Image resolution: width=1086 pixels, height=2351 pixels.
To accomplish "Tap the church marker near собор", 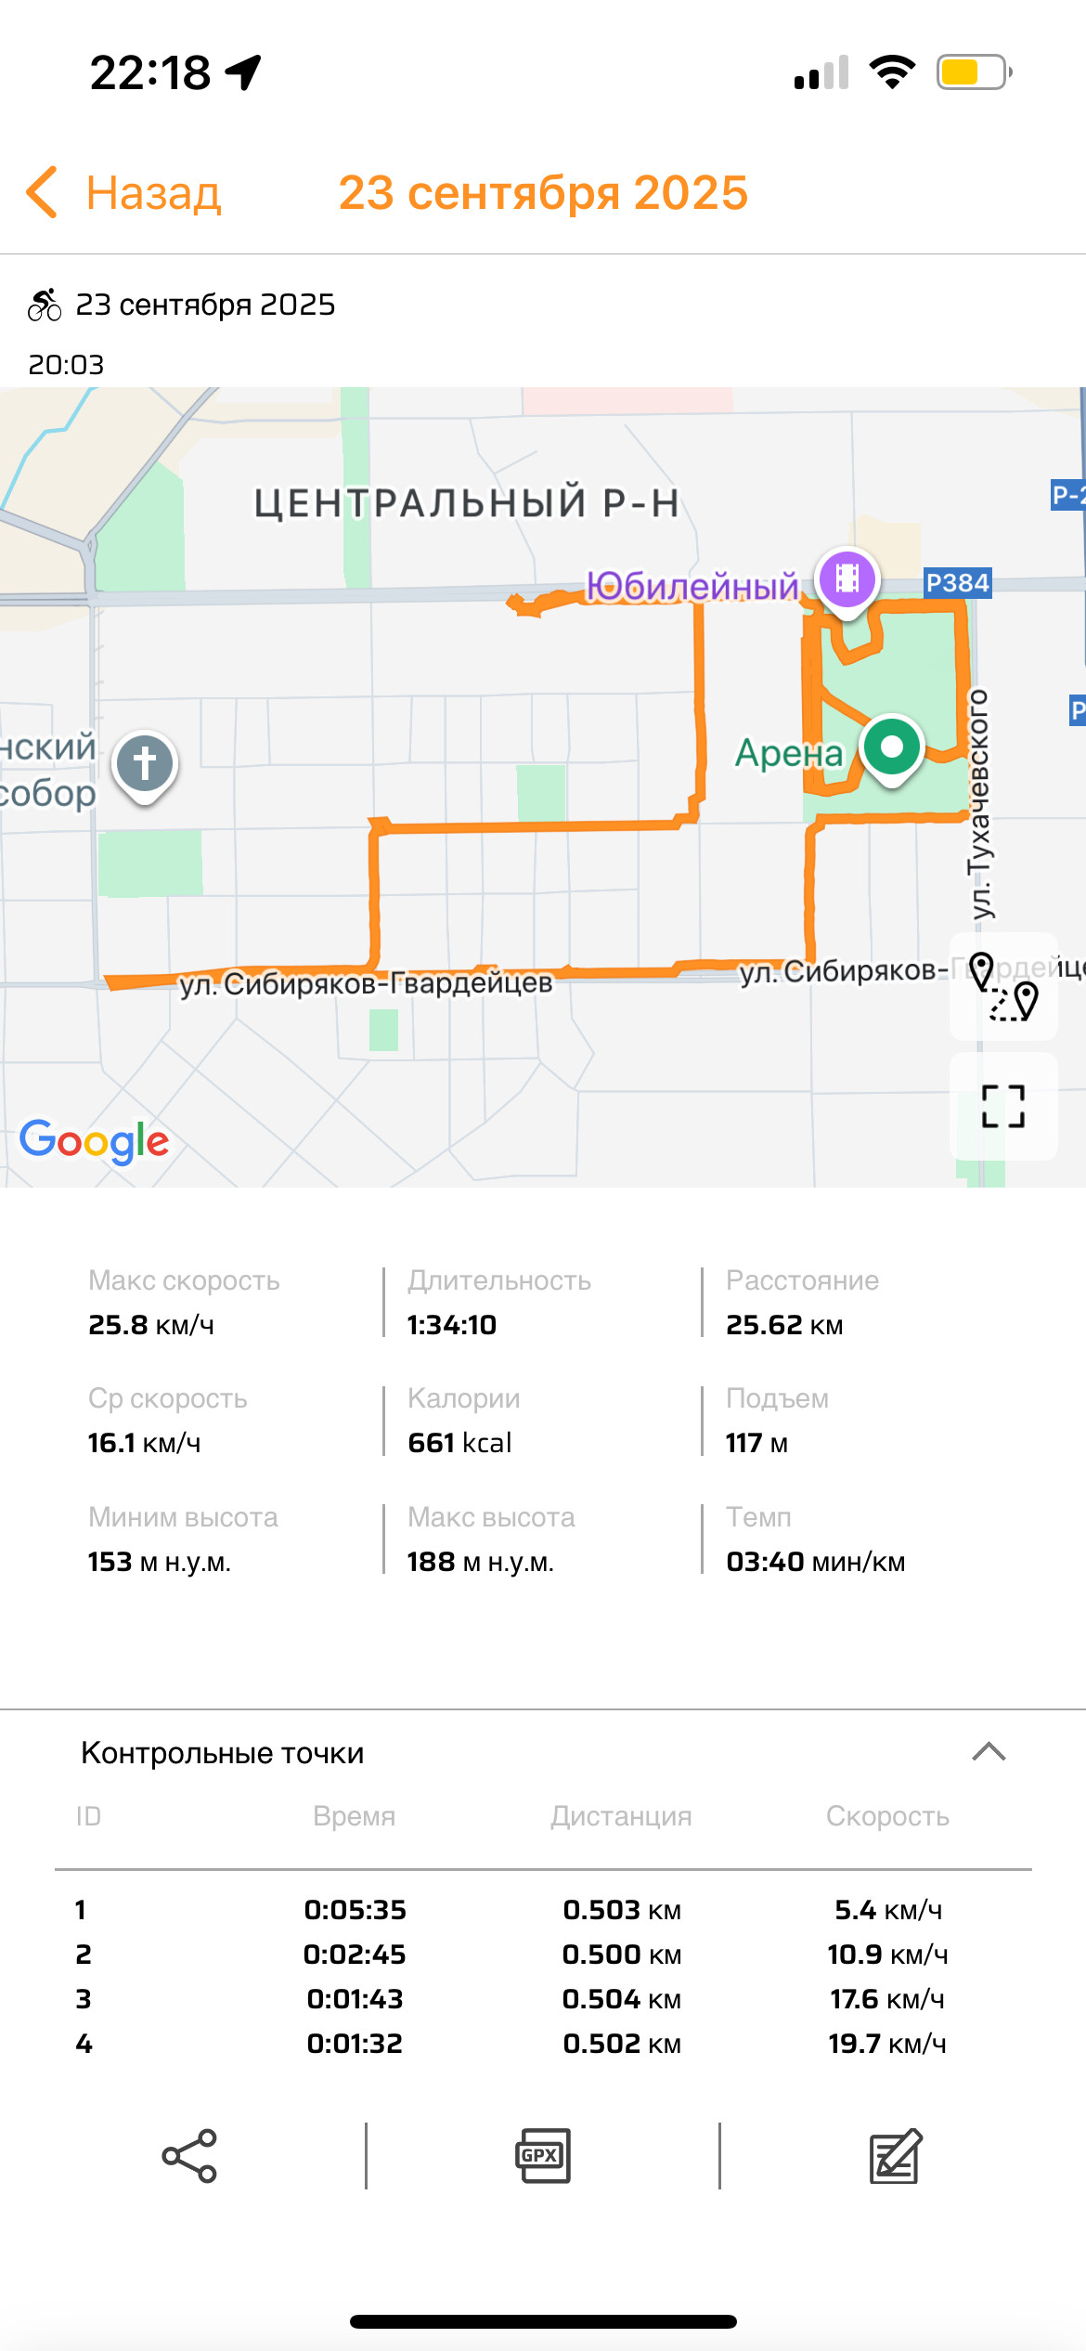I will 144,767.
